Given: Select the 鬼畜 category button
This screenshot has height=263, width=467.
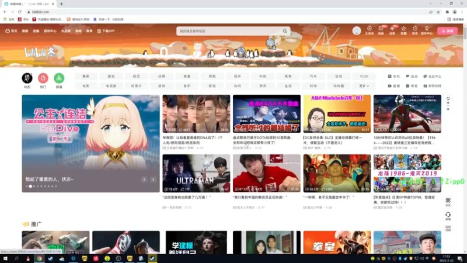Looking at the screenshot, I should (x=187, y=77).
